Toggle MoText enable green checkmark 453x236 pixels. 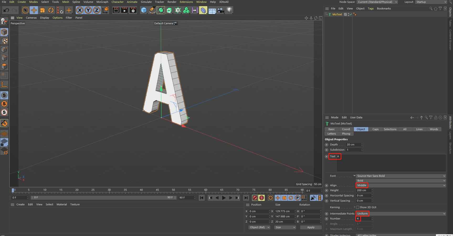[350, 14]
